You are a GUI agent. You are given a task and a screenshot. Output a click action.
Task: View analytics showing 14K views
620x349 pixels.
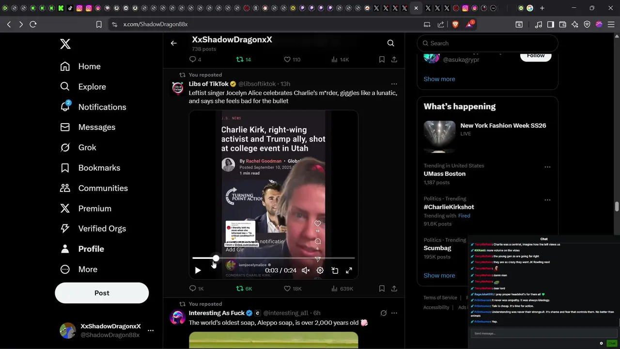(340, 60)
